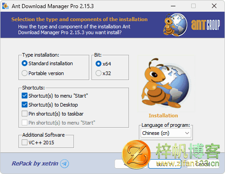Click the Ant Download Manager title bar icon
Image resolution: width=225 pixels, height=174 pixels.
point(5,6)
